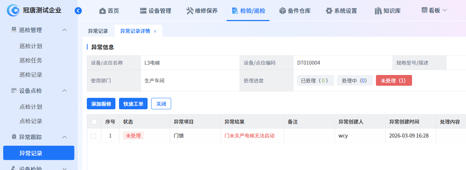This screenshot has height=170, width=466.
Task: Open the 看板 dropdown menu
Action: coord(434,10)
